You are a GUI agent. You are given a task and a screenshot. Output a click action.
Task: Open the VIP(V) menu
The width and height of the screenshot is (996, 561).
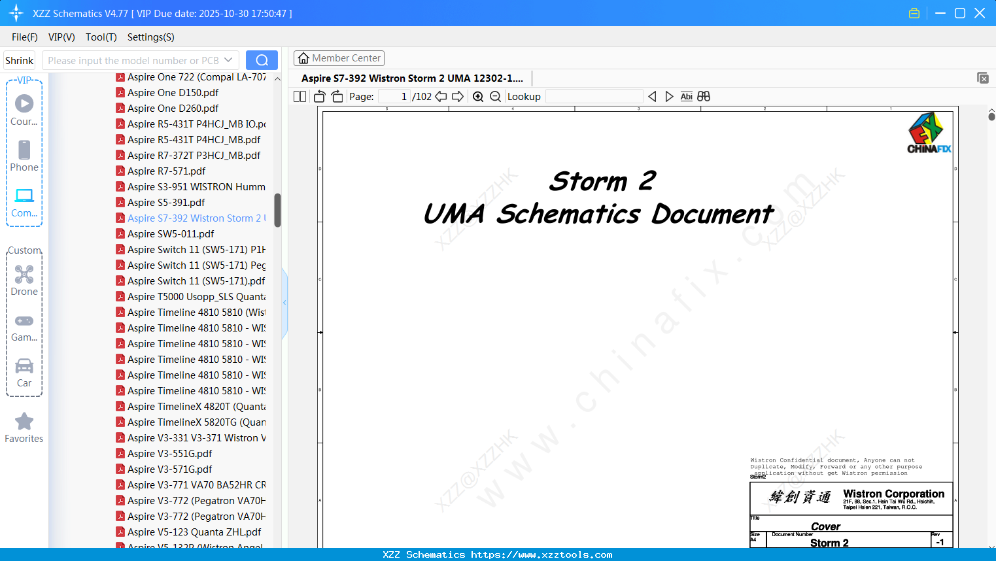click(x=61, y=37)
